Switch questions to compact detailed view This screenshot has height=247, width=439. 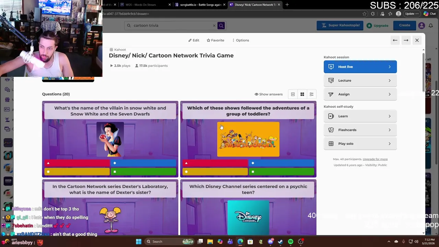(x=311, y=94)
